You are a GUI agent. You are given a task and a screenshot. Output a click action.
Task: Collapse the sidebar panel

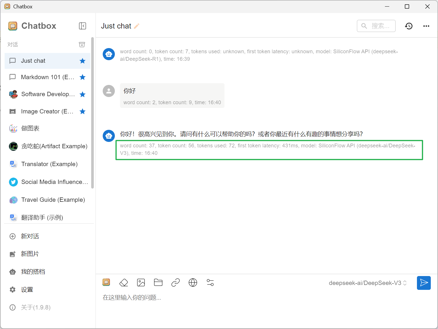click(x=83, y=26)
